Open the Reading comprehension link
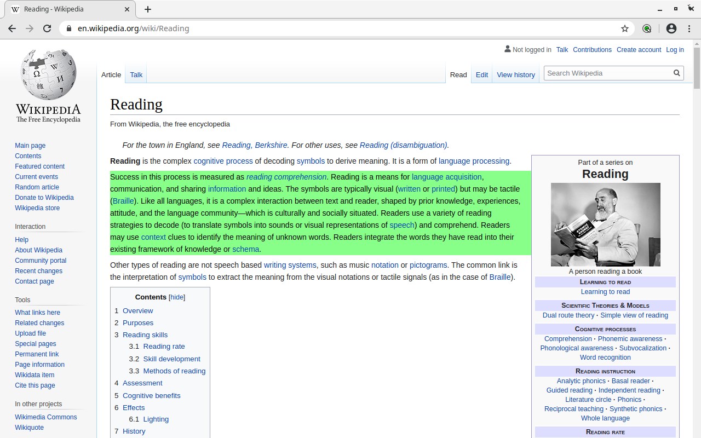Image resolution: width=701 pixels, height=438 pixels. [286, 177]
